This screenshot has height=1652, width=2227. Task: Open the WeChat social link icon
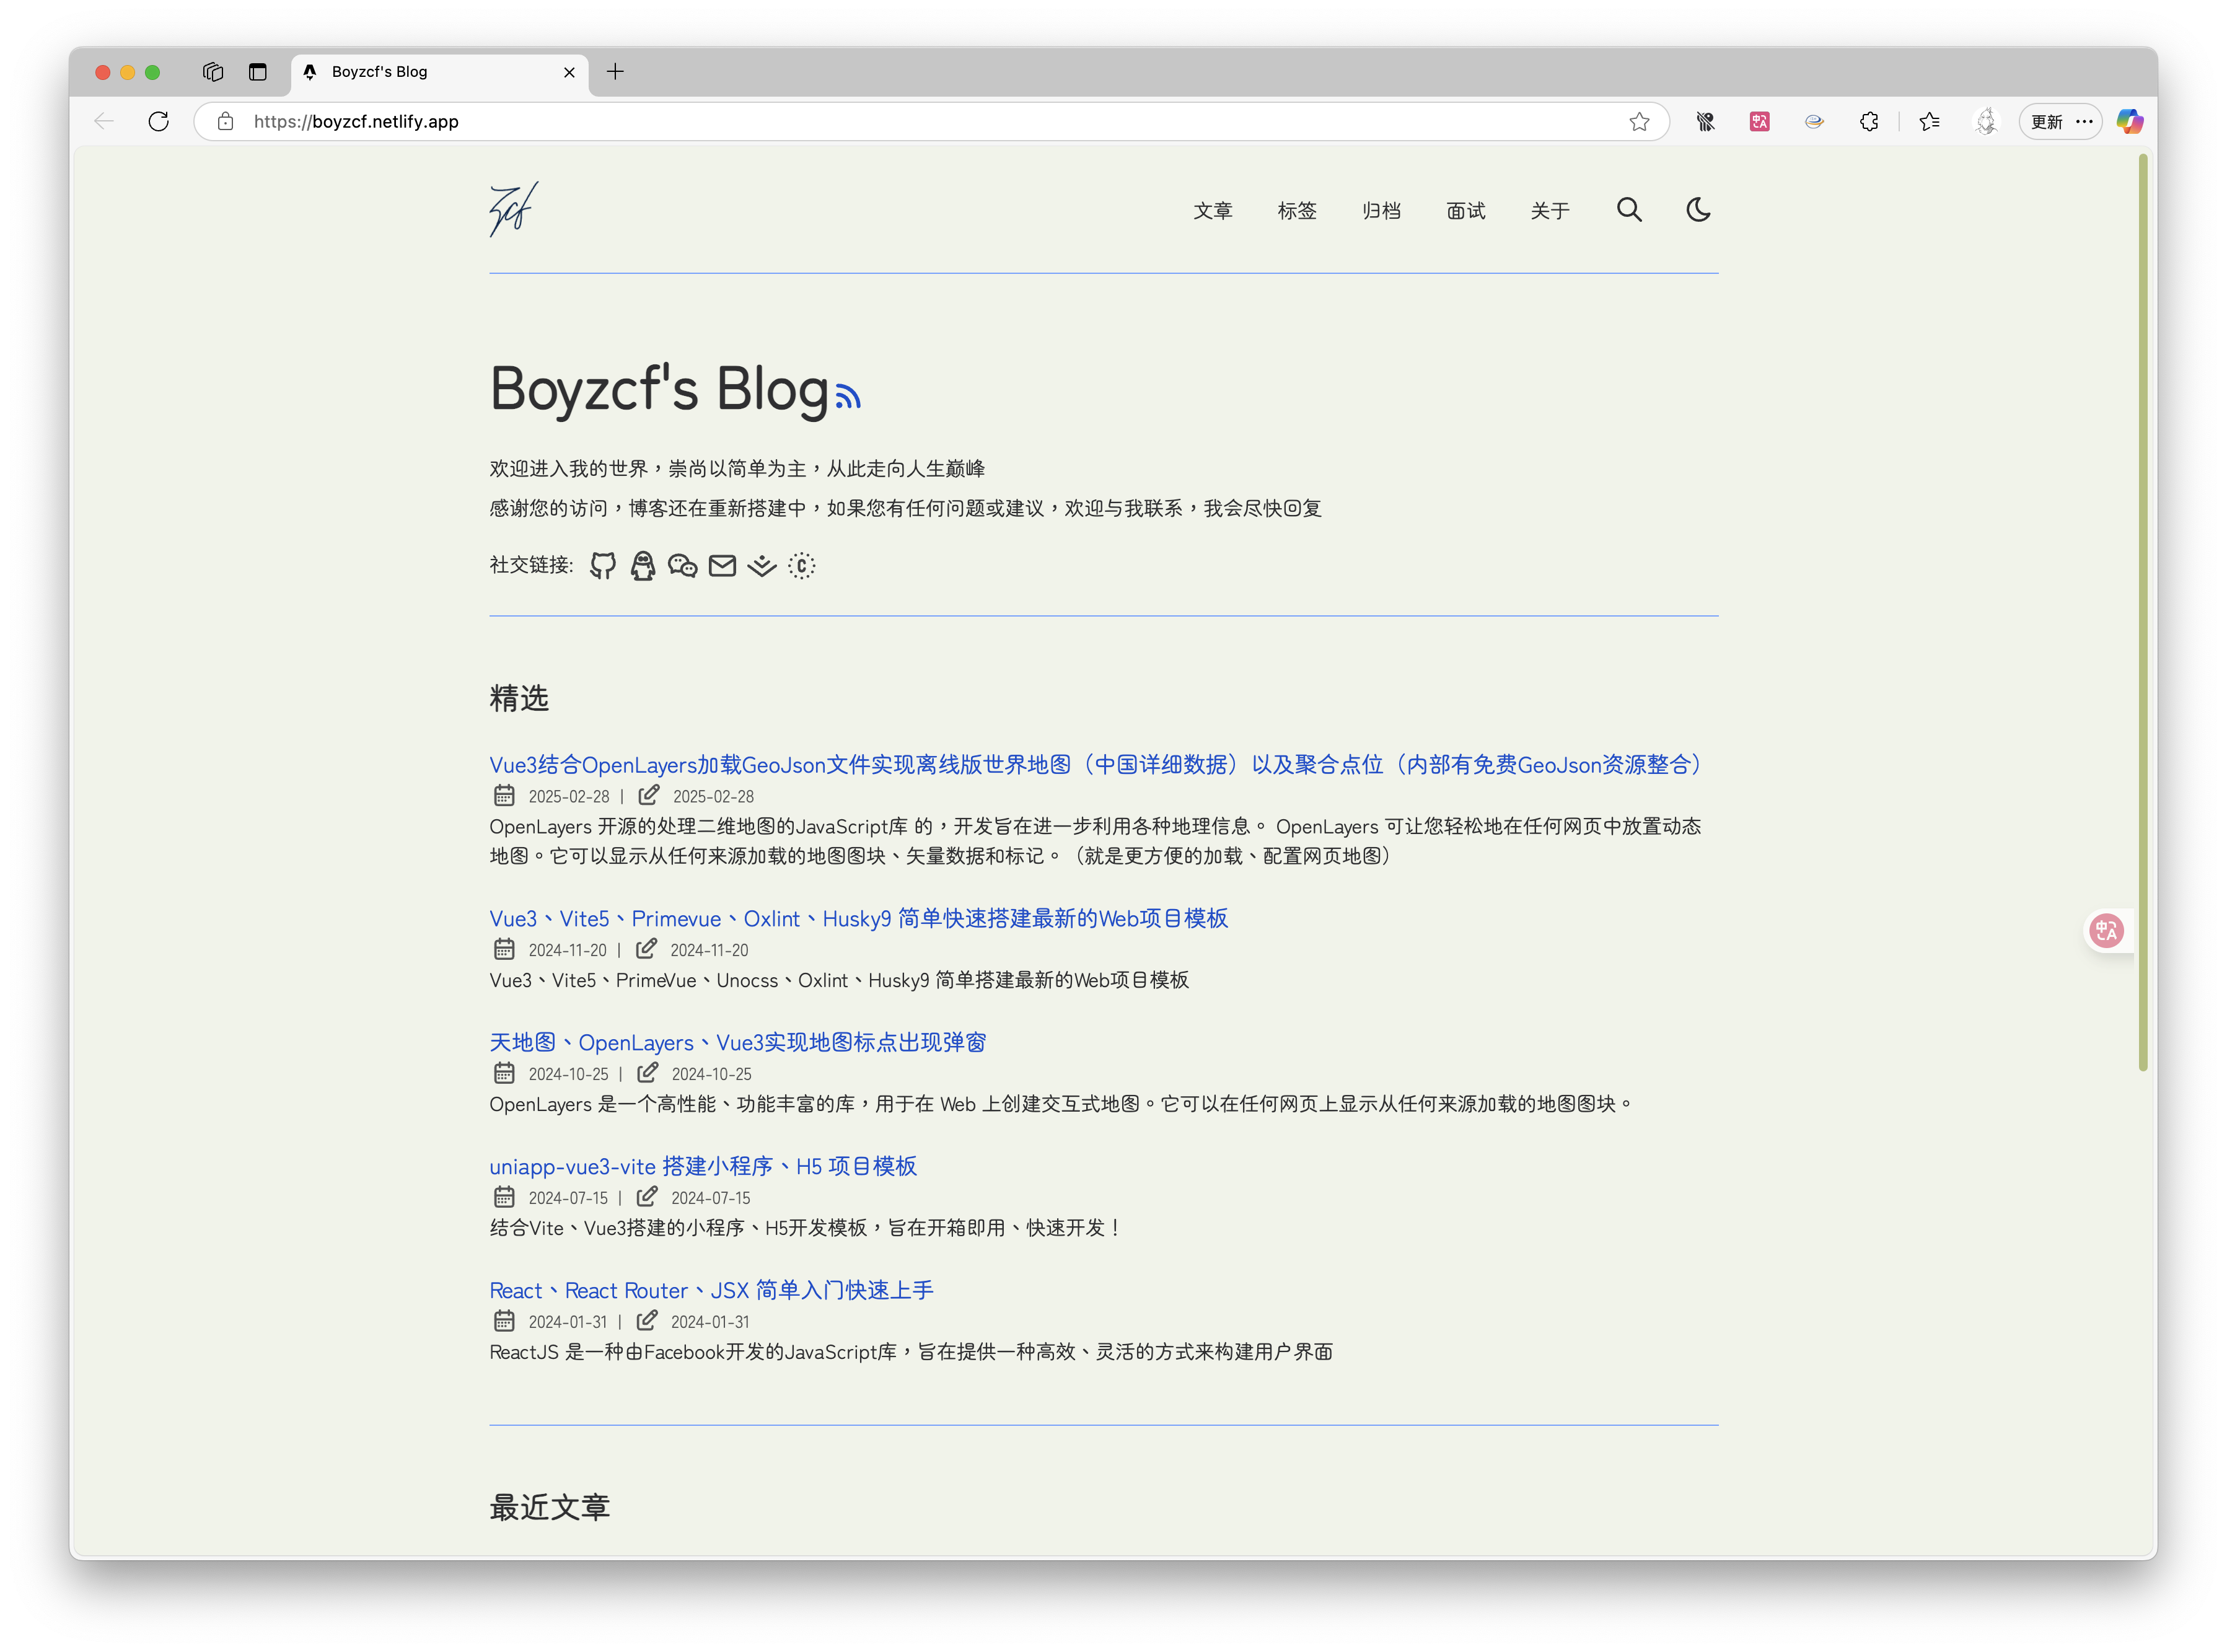pyautogui.click(x=682, y=566)
